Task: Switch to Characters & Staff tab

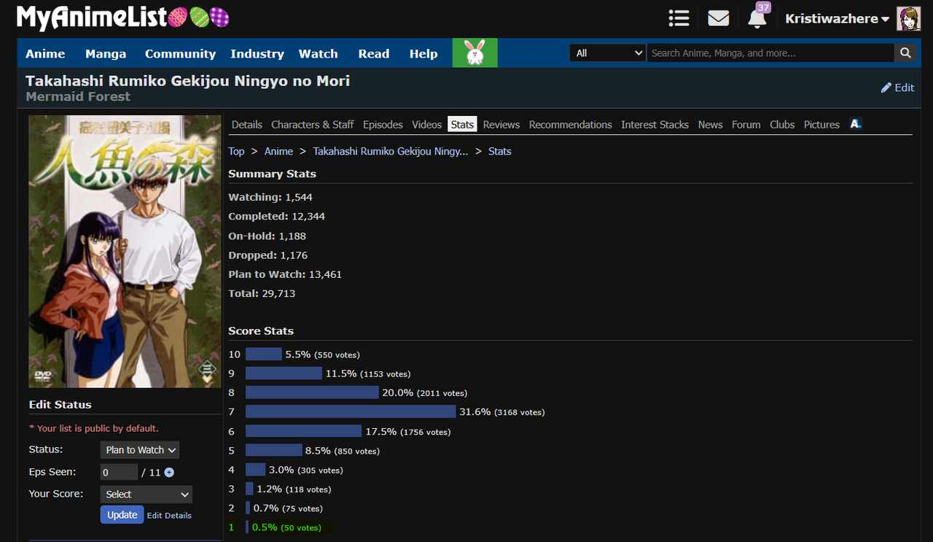Action: click(x=313, y=125)
